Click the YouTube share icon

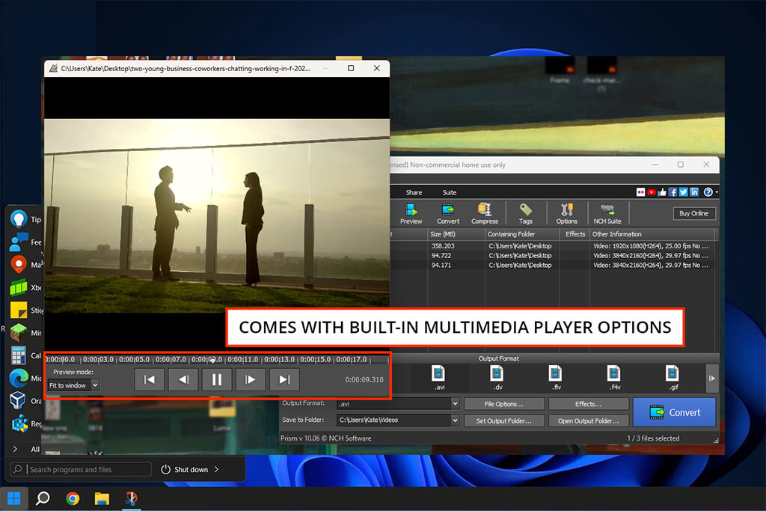click(652, 192)
